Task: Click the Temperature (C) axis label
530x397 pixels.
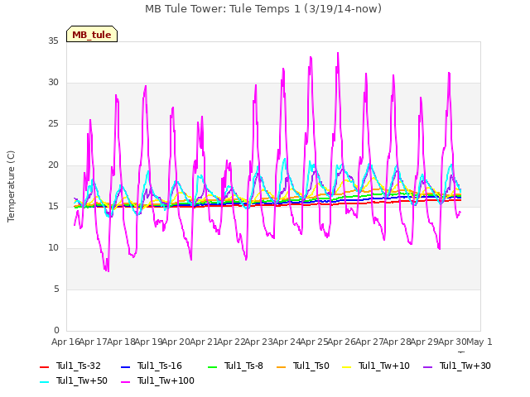Action: pos(11,186)
